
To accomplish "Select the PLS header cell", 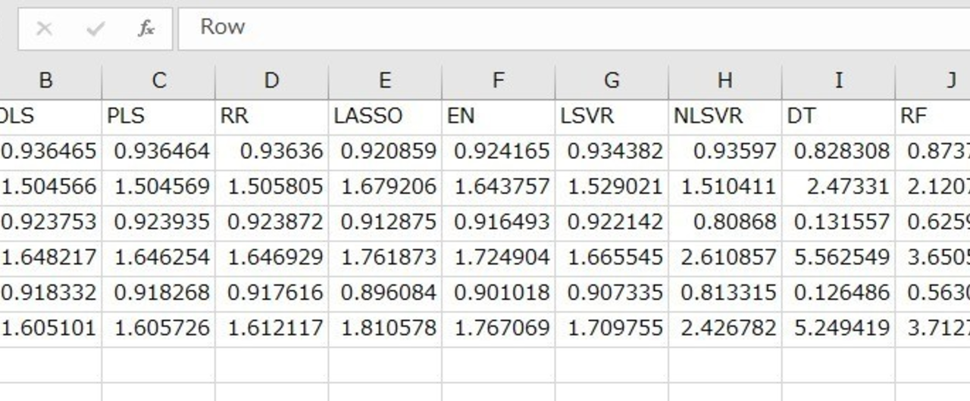I will coord(158,117).
